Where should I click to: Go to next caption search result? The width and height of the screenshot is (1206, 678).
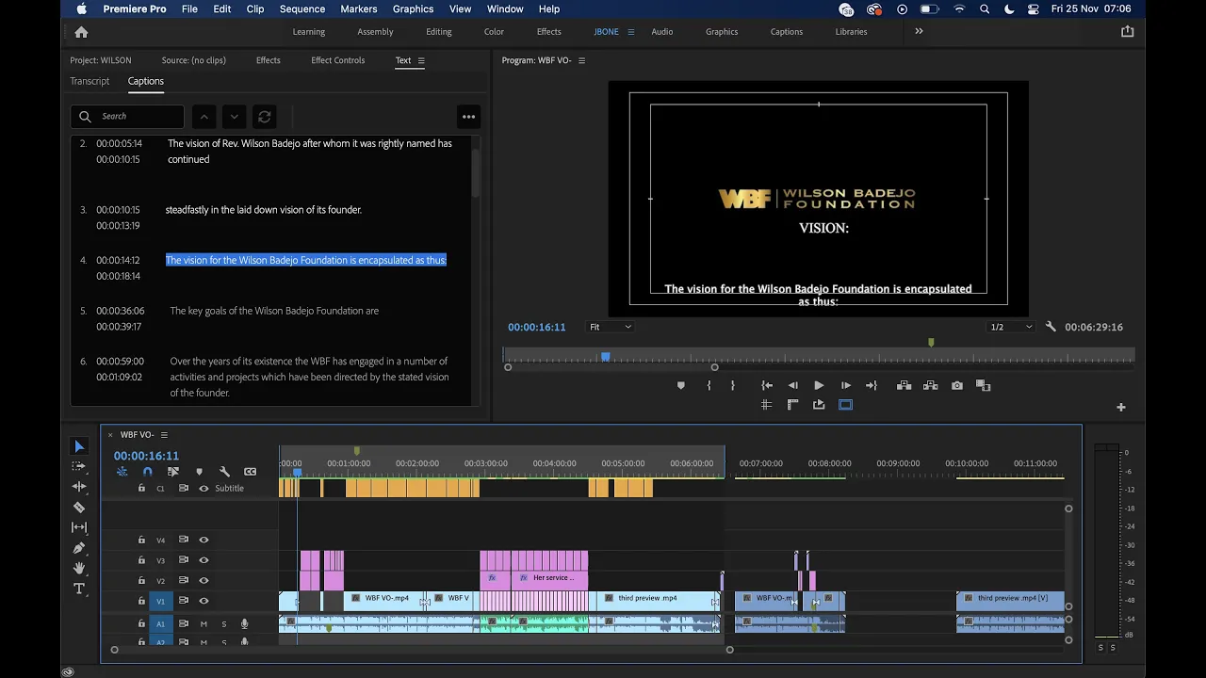235,117
